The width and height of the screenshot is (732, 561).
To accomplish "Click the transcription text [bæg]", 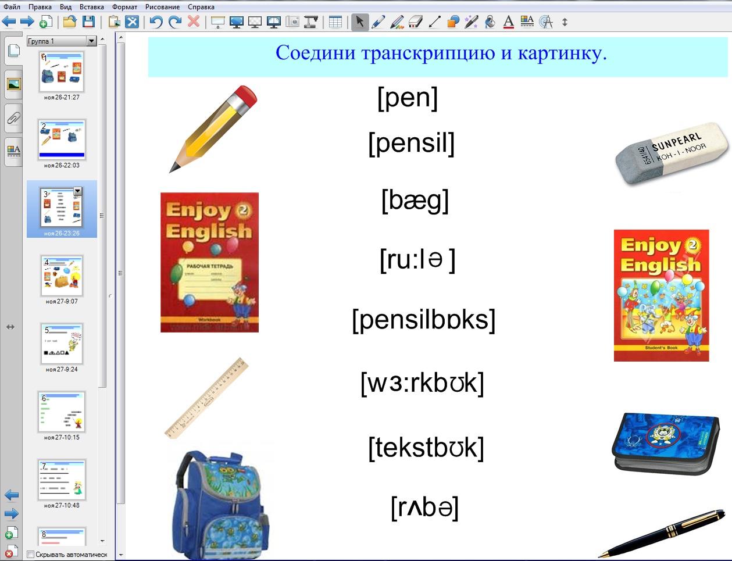I will 415,200.
